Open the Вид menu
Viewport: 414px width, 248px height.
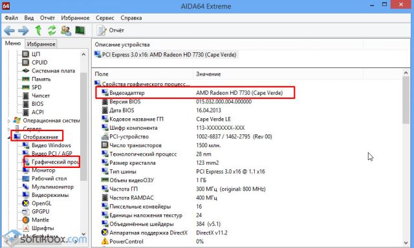[x=28, y=18]
